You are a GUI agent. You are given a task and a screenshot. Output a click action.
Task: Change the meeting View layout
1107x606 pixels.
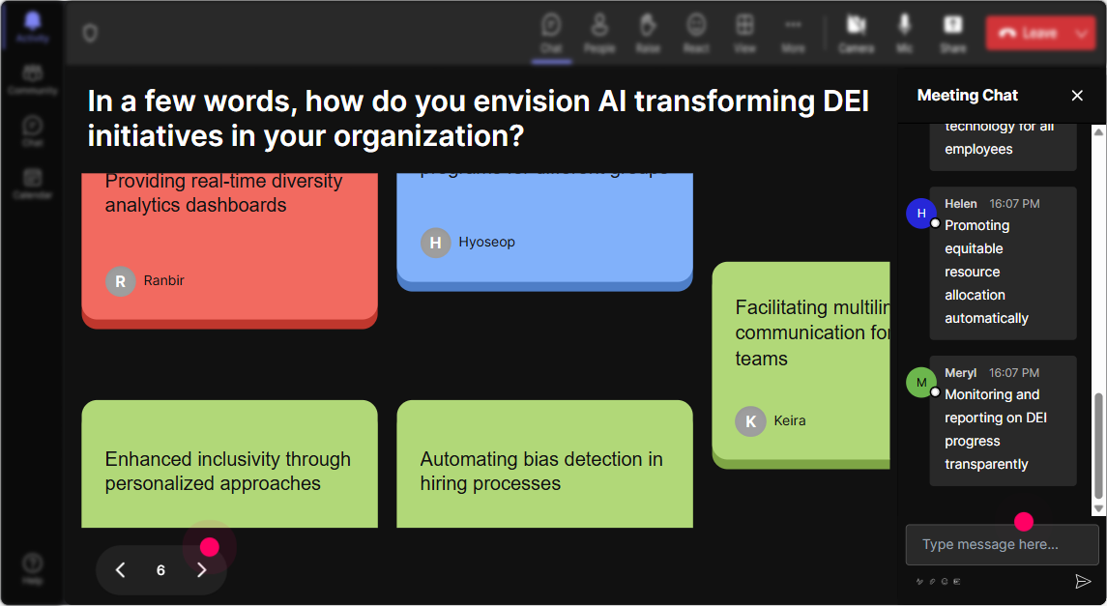point(744,33)
